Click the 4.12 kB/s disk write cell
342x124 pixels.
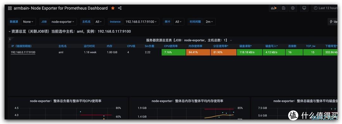click(x=274, y=52)
